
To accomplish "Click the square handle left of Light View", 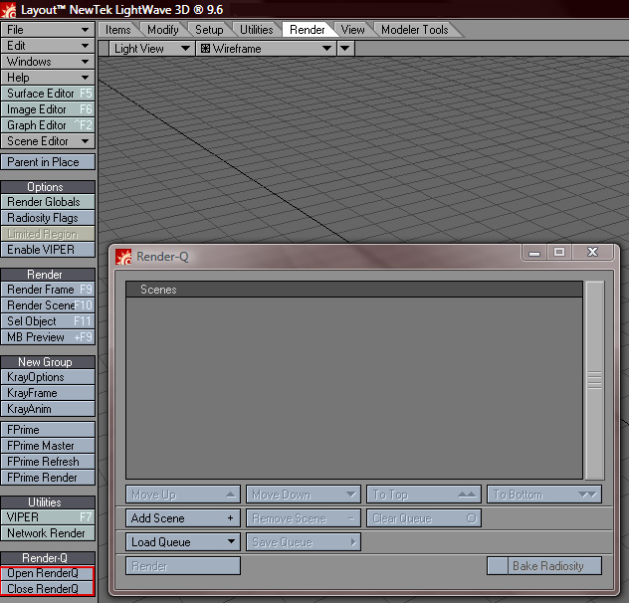I will [104, 49].
